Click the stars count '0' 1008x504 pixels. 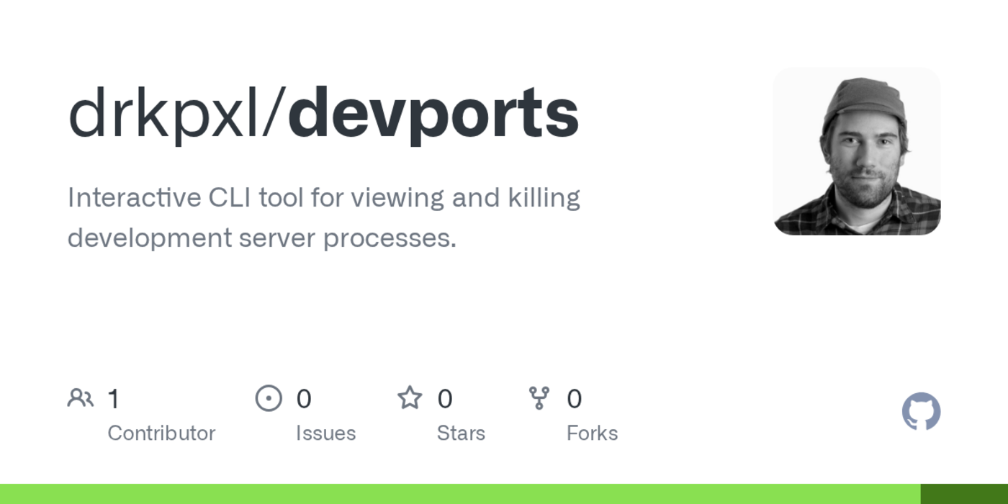445,399
